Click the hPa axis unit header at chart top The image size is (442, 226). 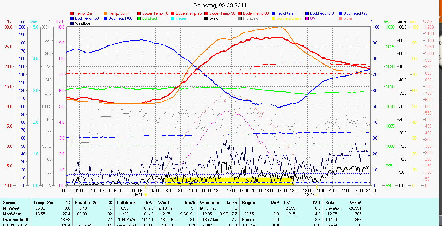point(387,22)
